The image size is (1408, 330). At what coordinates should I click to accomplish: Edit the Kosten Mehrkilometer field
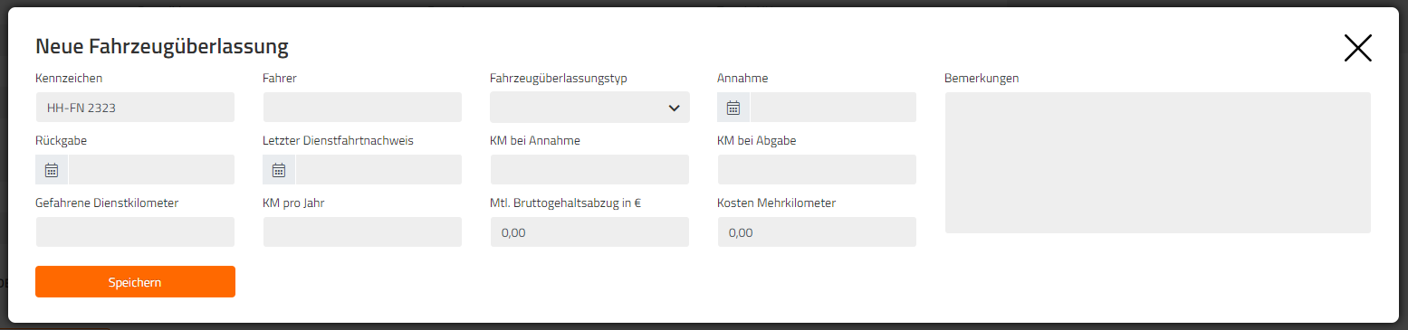pyautogui.click(x=817, y=232)
